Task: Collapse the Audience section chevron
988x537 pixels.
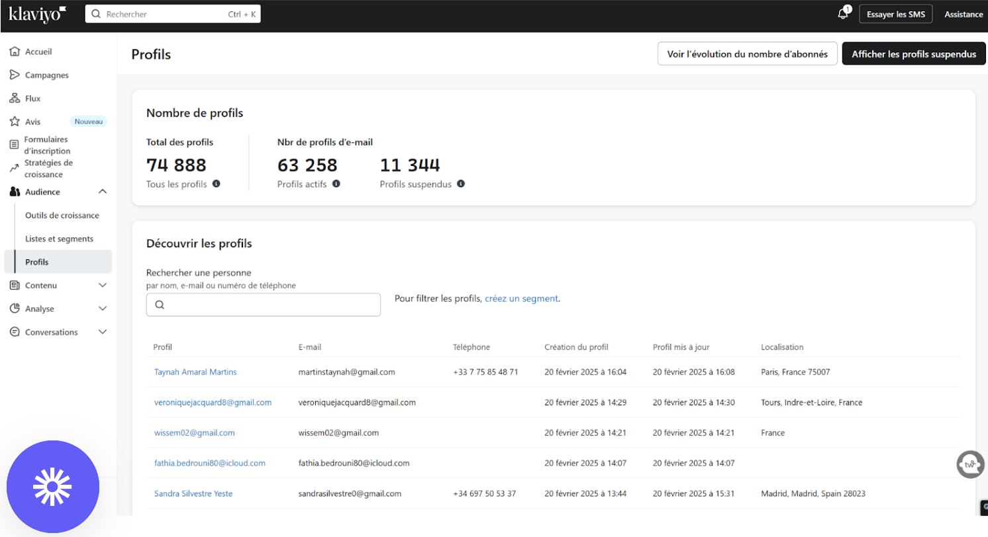Action: coord(103,192)
